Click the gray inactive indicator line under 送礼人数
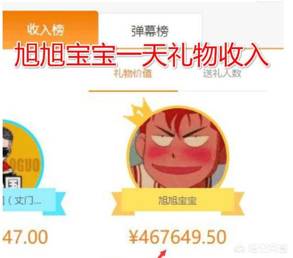Screen dimensions: 293x258 [x=222, y=91]
